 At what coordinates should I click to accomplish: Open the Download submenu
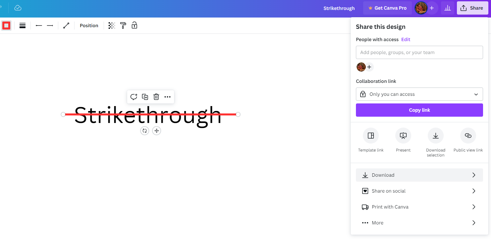click(x=419, y=175)
